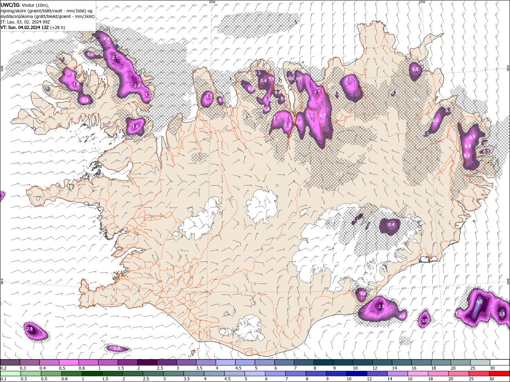
Task: Select the 0.4 swatch in upper legend row
Action: pos(49,363)
